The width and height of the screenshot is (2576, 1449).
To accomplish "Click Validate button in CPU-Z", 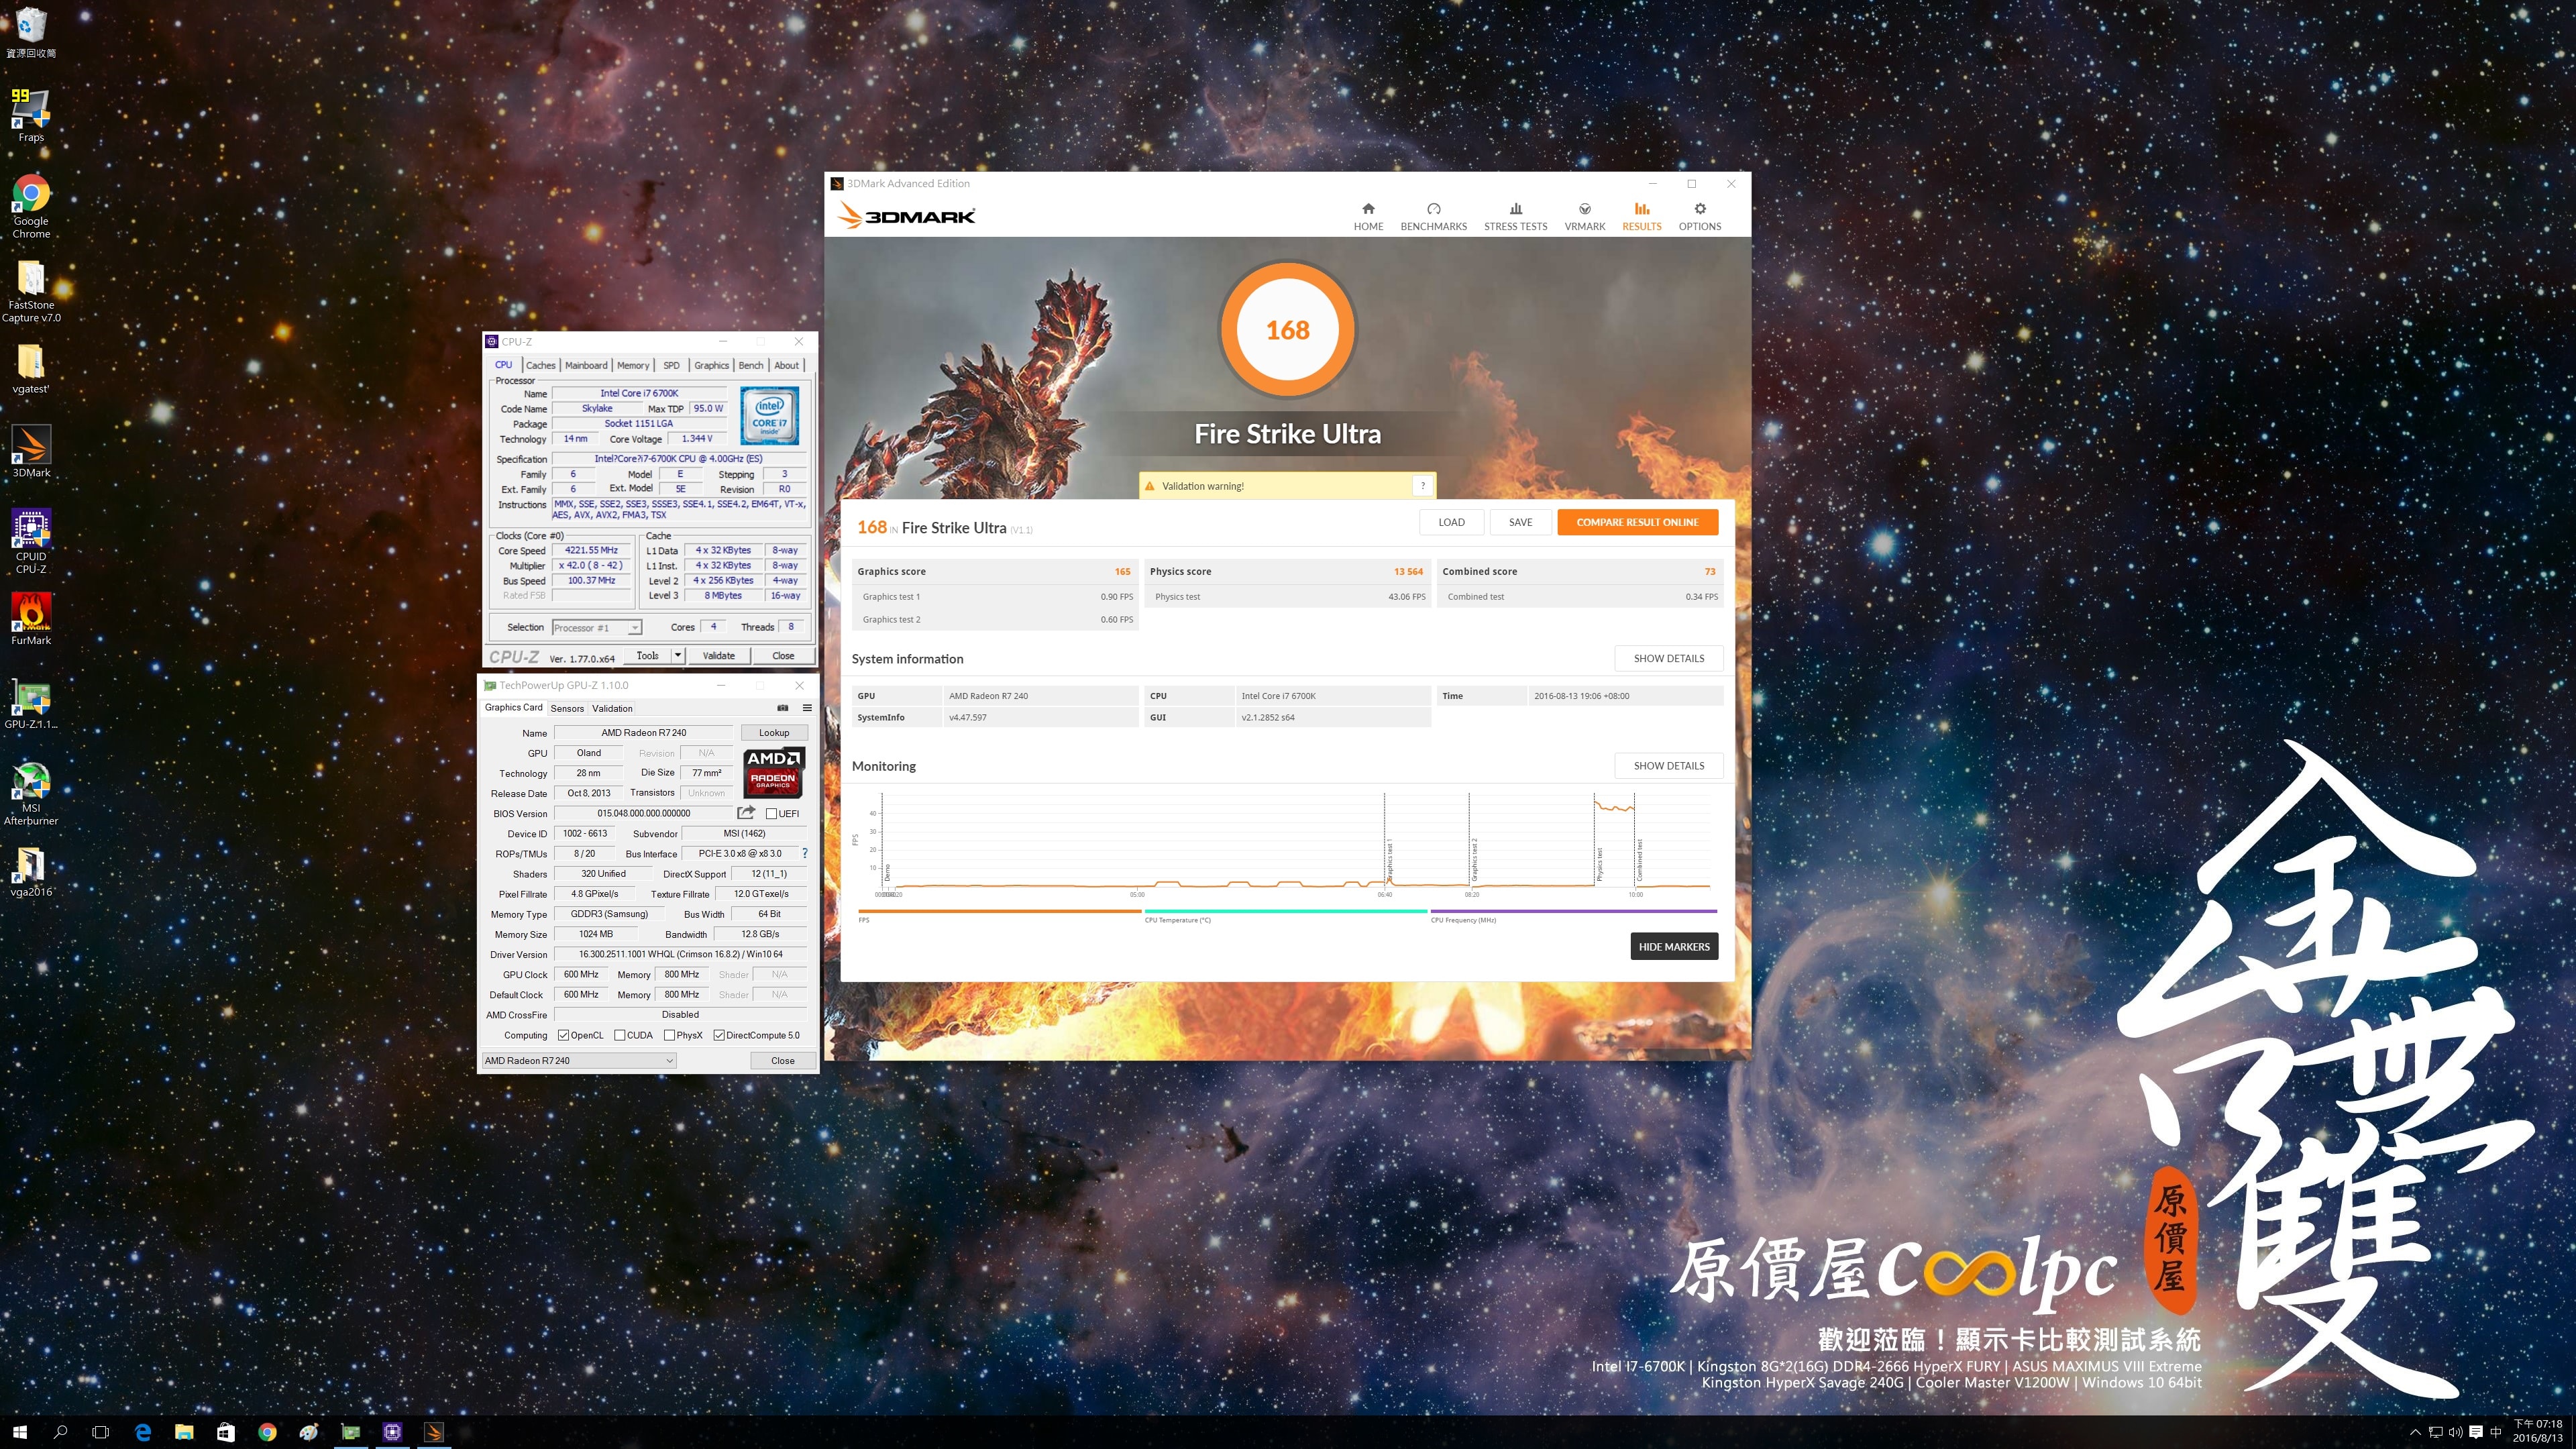I will click(718, 655).
